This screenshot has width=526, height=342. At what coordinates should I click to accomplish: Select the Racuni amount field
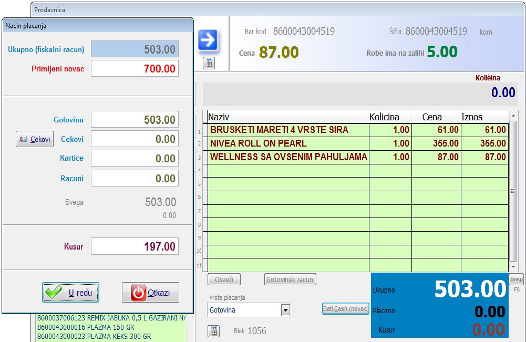pos(135,179)
